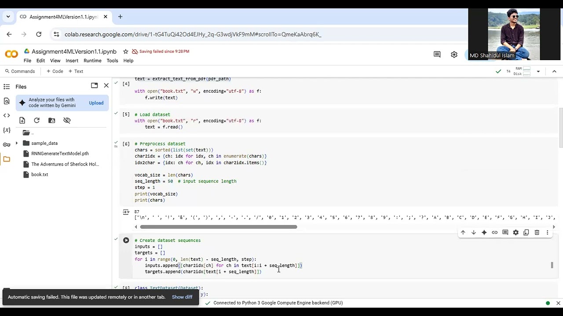Delete the cell trash icon
The height and width of the screenshot is (316, 563).
[537, 233]
